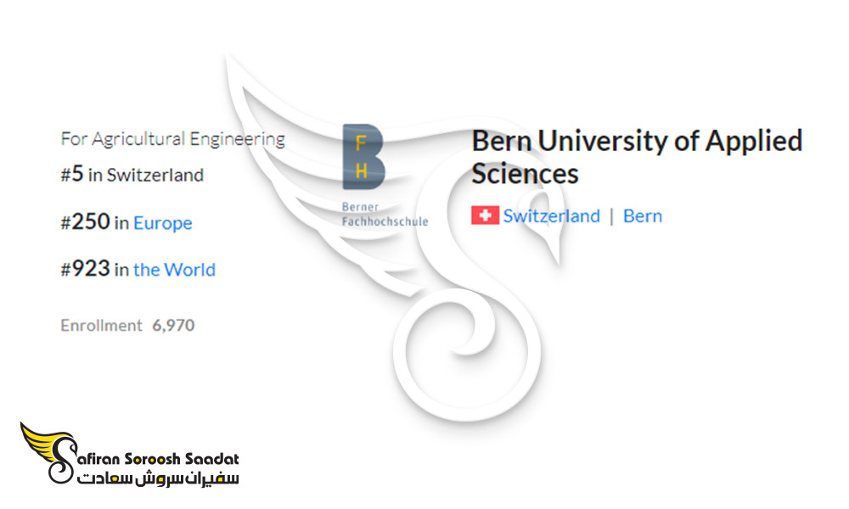
Task: Click the Berner Fachhochschule caption text
Action: tap(385, 214)
